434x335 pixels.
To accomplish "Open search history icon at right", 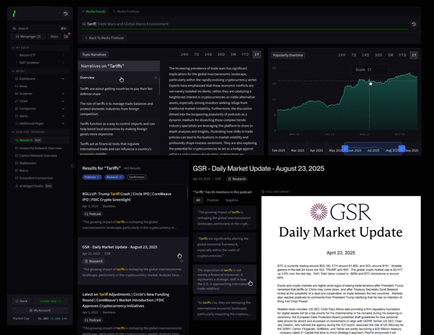I will tap(414, 24).
